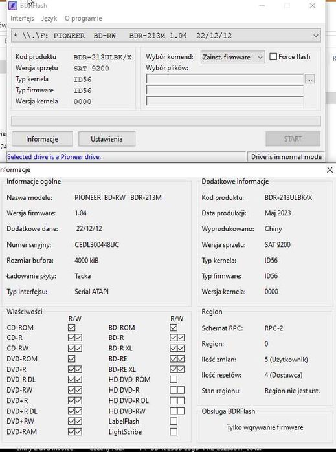This screenshot has width=336, height=452.
Task: Click the 'BDR-213ULBK/X' code in main window
Action: 102,57
